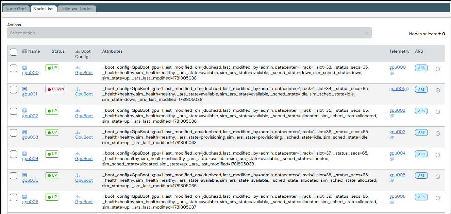
Task: Click the copy icon beside gpu001 telemetry link
Action: (407, 89)
